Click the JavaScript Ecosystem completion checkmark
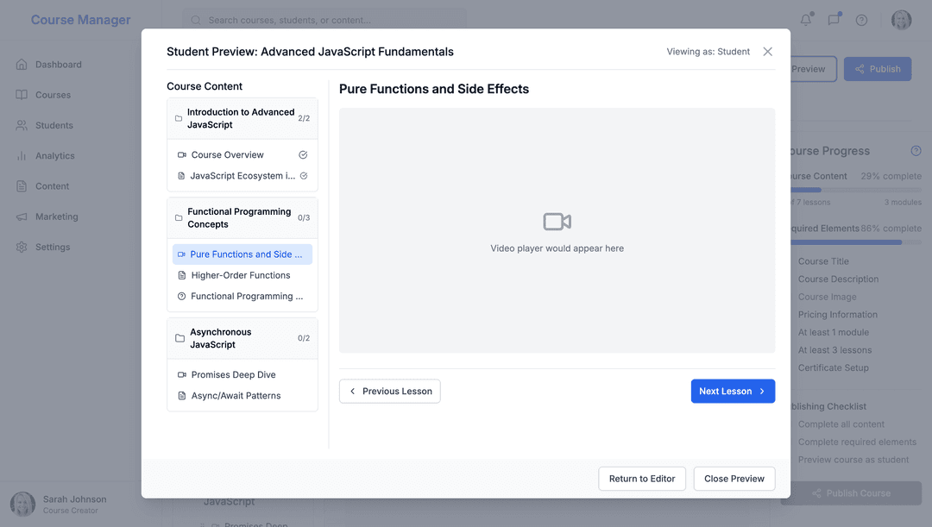Image resolution: width=932 pixels, height=527 pixels. click(303, 176)
